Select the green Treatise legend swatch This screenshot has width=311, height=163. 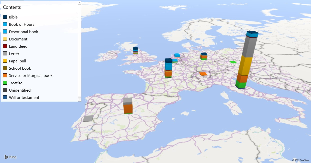point(5,83)
